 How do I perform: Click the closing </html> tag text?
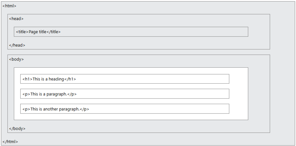coord(10,142)
